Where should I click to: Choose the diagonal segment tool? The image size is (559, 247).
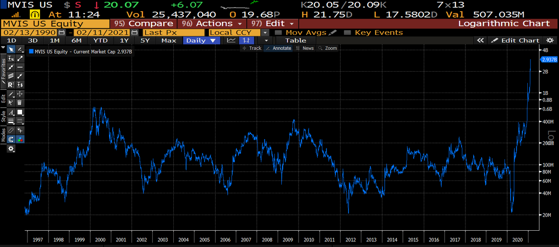[20, 76]
